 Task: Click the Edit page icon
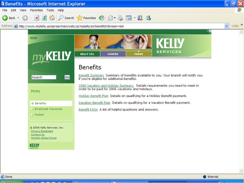click(129, 18)
